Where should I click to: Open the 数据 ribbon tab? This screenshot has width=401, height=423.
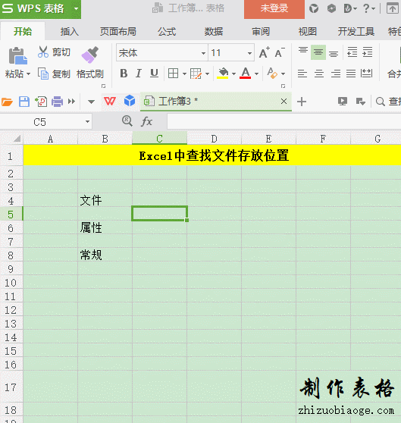213,32
